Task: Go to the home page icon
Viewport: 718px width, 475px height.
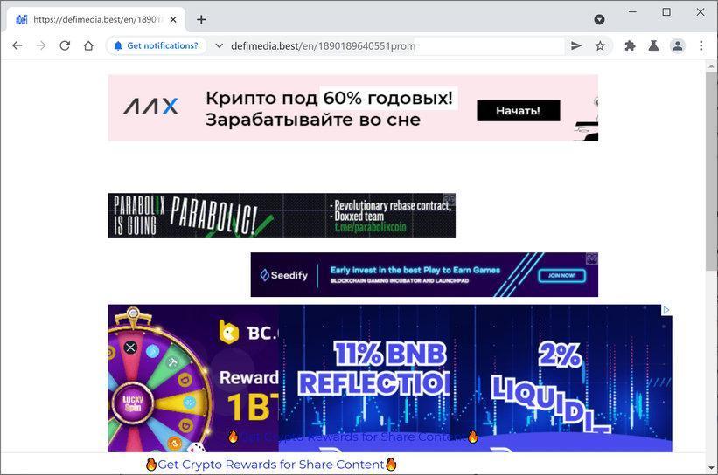Action: [88, 45]
